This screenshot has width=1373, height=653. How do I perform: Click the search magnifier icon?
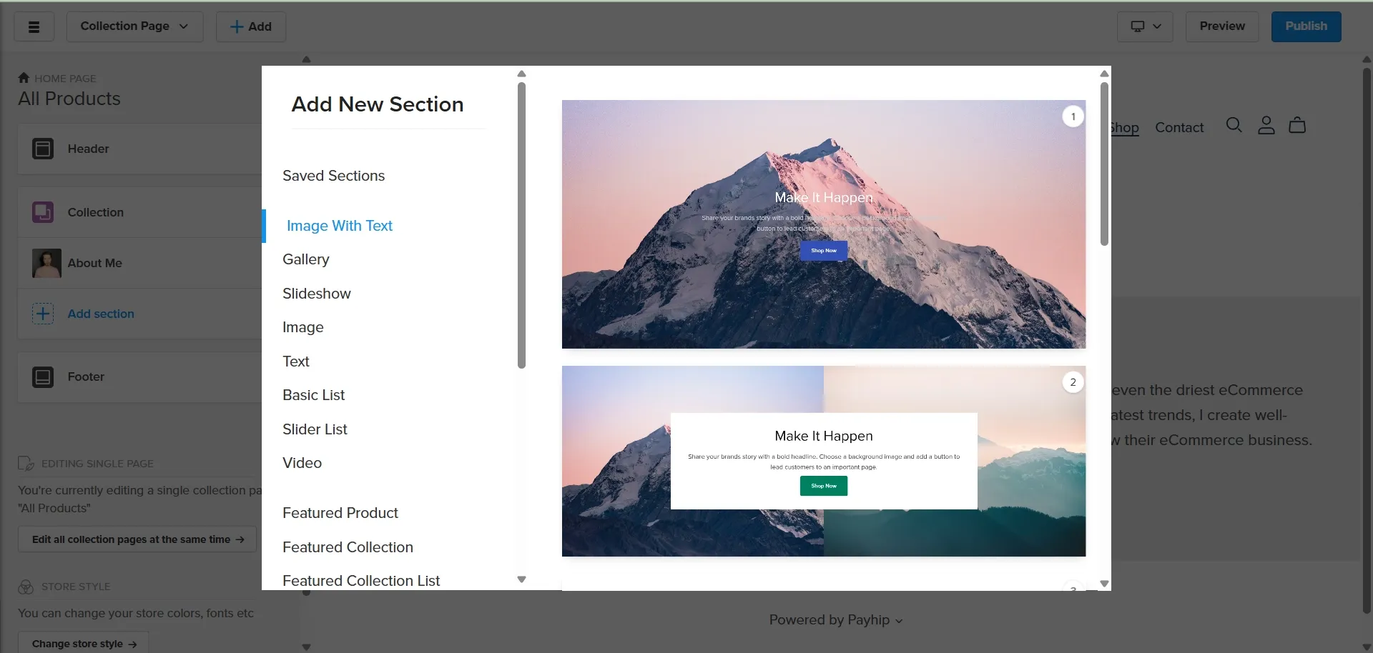click(1234, 126)
